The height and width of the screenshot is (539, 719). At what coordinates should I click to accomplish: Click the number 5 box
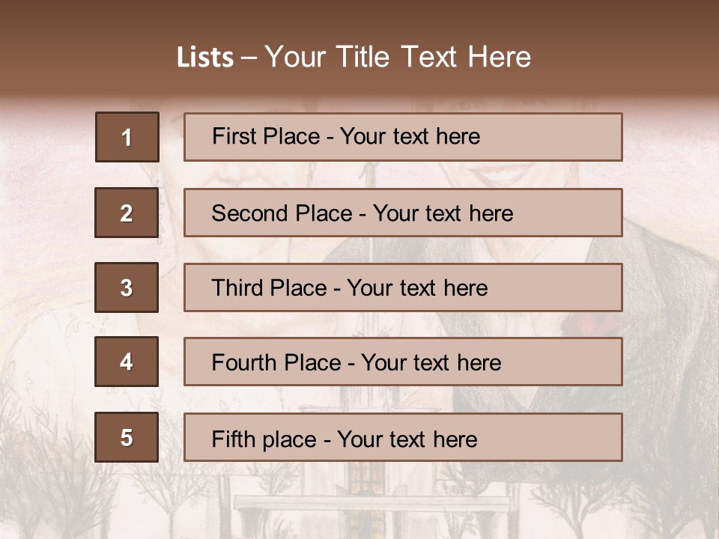pyautogui.click(x=127, y=437)
